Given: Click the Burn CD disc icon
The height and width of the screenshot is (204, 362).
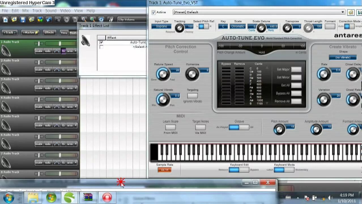Looking at the screenshot, I should pos(67,20).
